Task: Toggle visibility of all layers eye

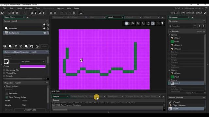Action: tap(45, 25)
